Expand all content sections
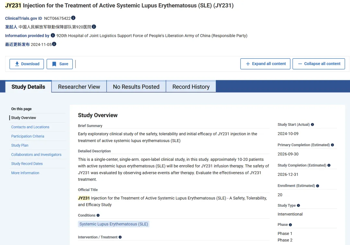The width and height of the screenshot is (350, 245). tap(266, 64)
